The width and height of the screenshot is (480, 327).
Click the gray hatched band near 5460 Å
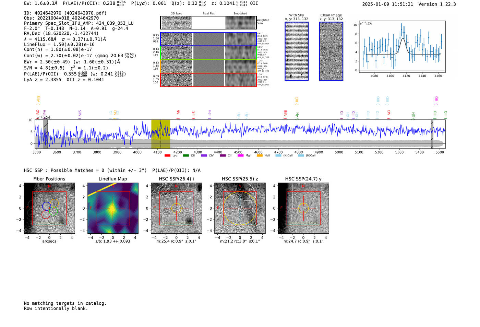[432, 134]
